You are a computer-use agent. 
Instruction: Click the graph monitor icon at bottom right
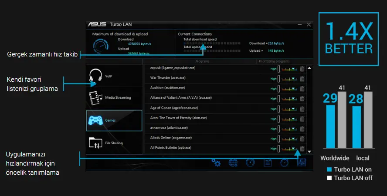[302, 163]
